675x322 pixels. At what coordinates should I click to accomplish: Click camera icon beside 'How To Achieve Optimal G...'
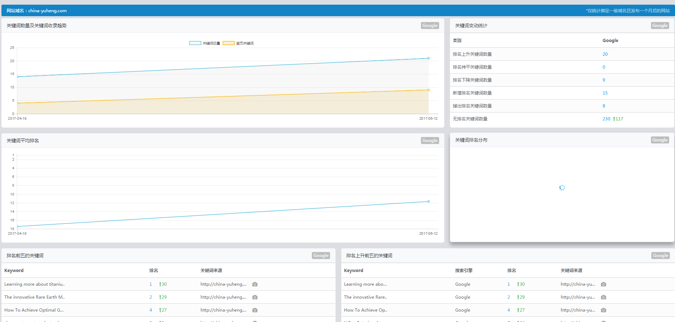(x=255, y=310)
